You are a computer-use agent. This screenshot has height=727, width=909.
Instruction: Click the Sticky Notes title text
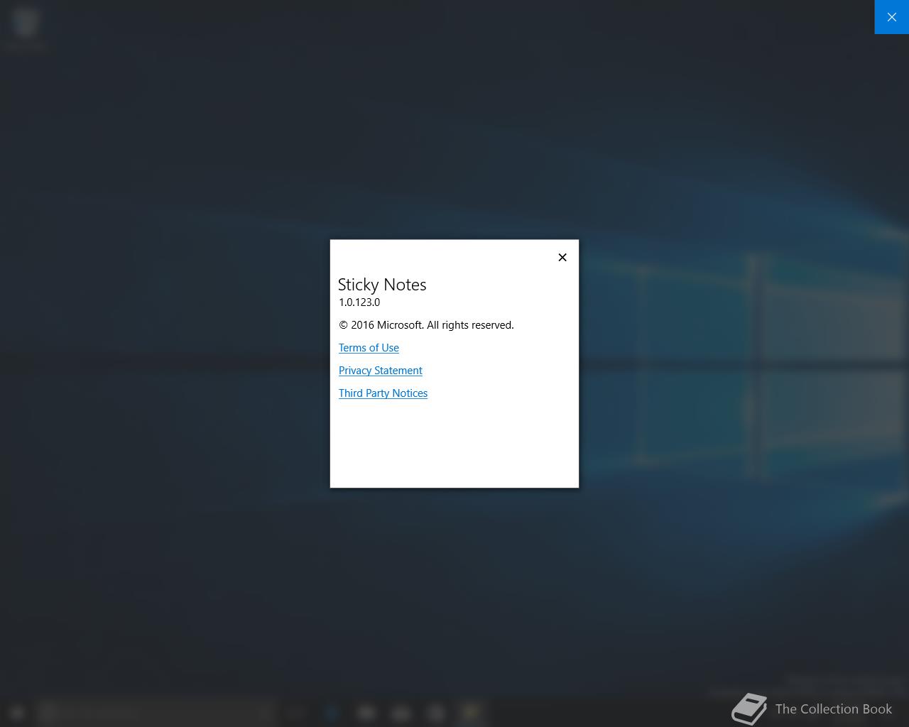point(382,285)
